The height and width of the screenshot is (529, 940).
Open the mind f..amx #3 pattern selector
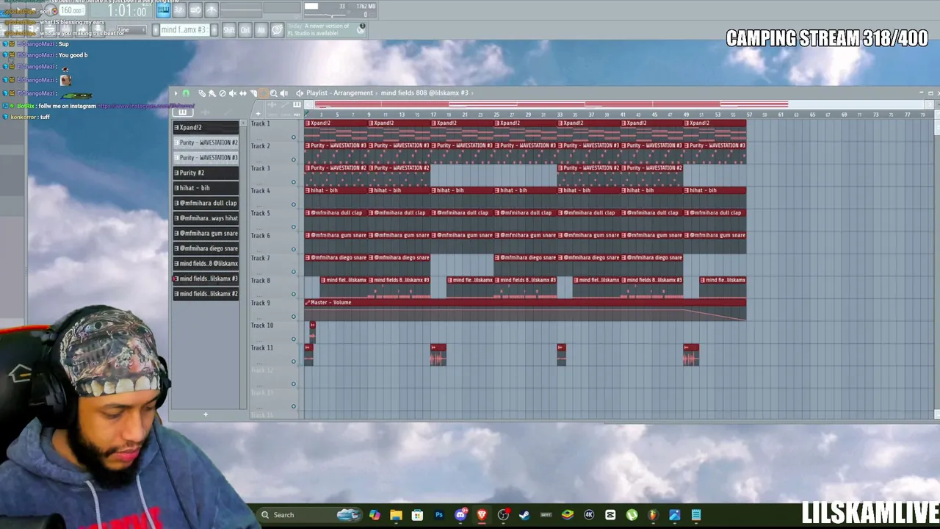(x=184, y=30)
